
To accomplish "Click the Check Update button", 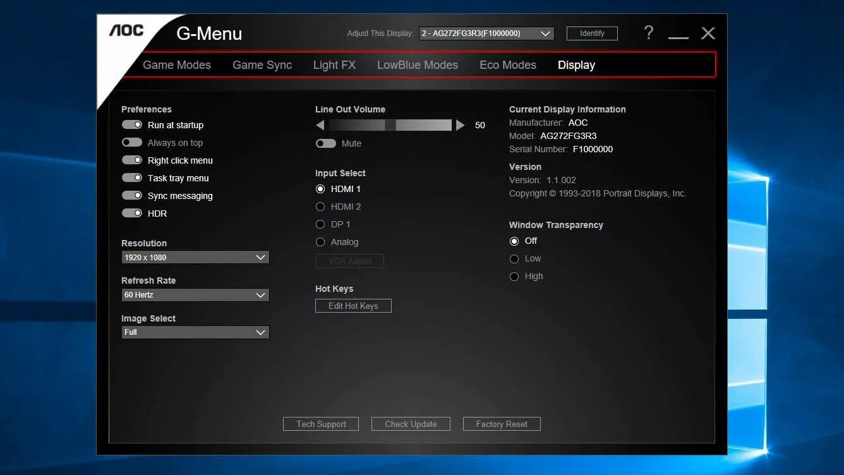I will pyautogui.click(x=411, y=424).
